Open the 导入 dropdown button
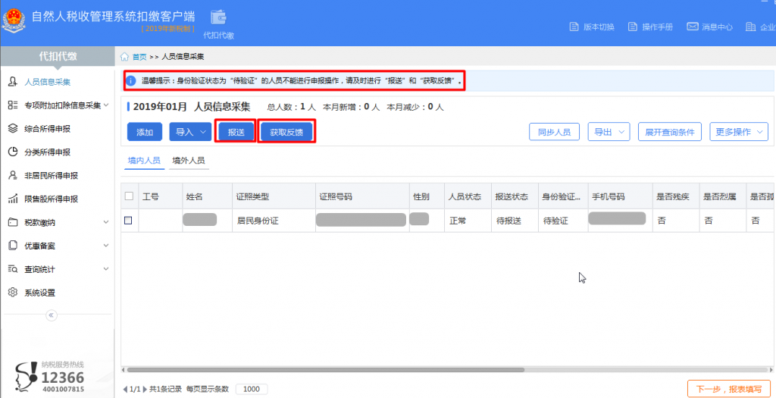Image resolution: width=776 pixels, height=398 pixels. (190, 132)
